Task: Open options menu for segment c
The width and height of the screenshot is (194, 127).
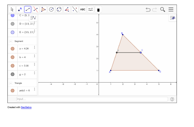Action: (35, 65)
